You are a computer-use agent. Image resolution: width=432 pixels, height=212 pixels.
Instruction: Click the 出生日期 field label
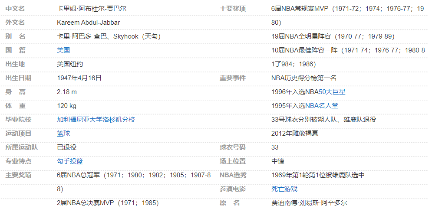[19, 78]
